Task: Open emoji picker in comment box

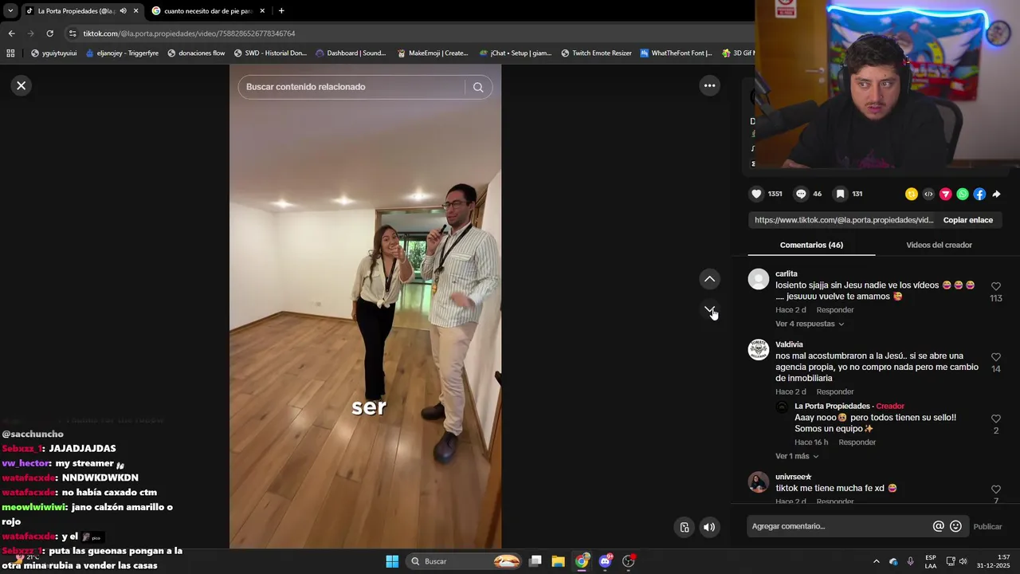Action: point(955,526)
